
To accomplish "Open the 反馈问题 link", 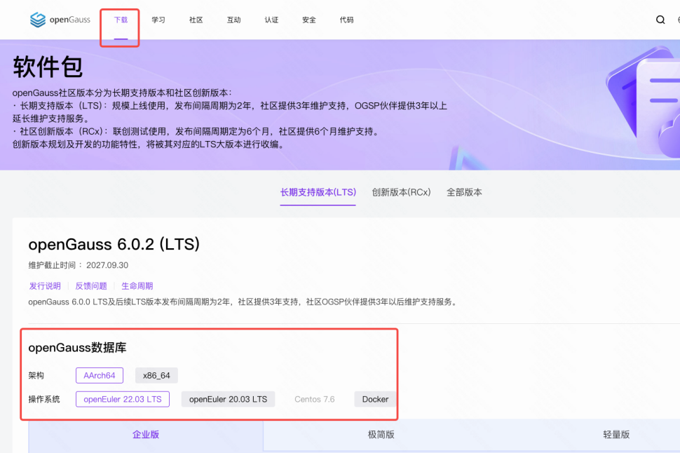I will [91, 286].
